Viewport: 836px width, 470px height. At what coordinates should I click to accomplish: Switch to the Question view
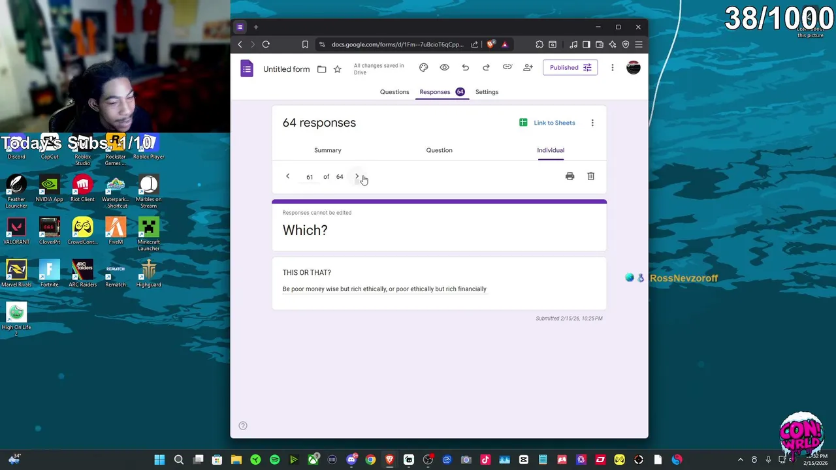coord(439,150)
